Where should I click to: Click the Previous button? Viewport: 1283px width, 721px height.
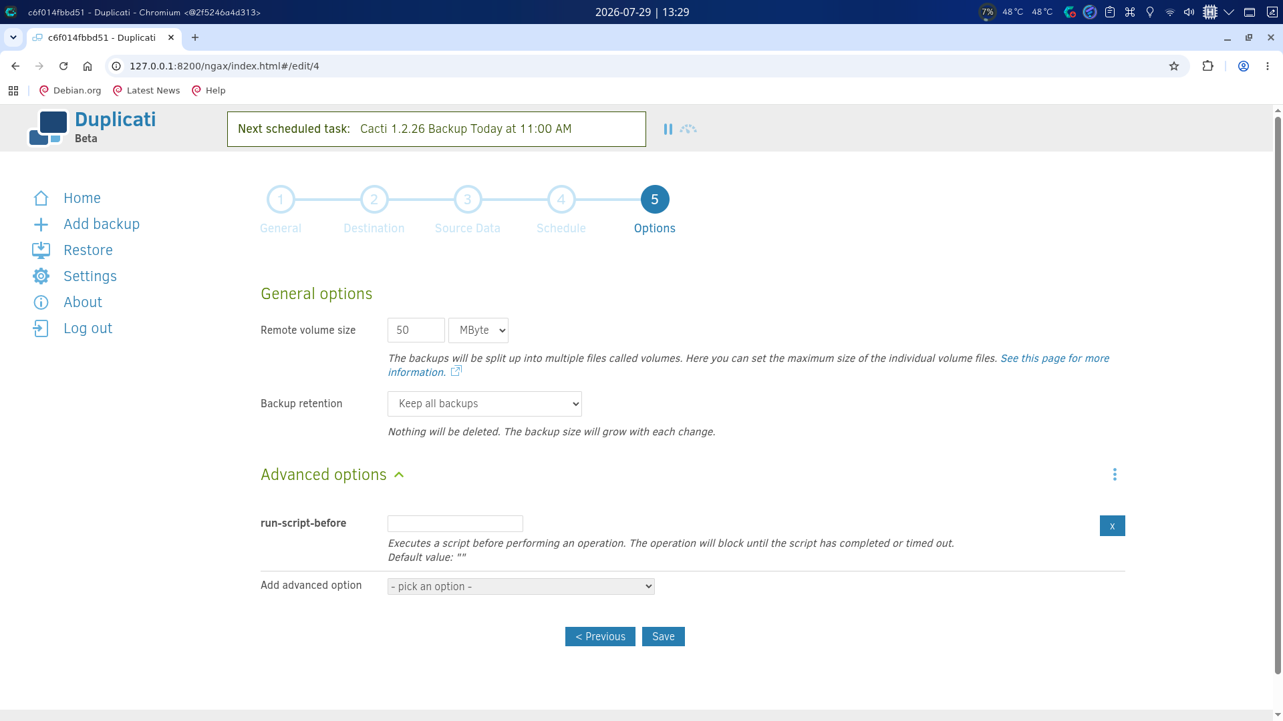tap(600, 637)
